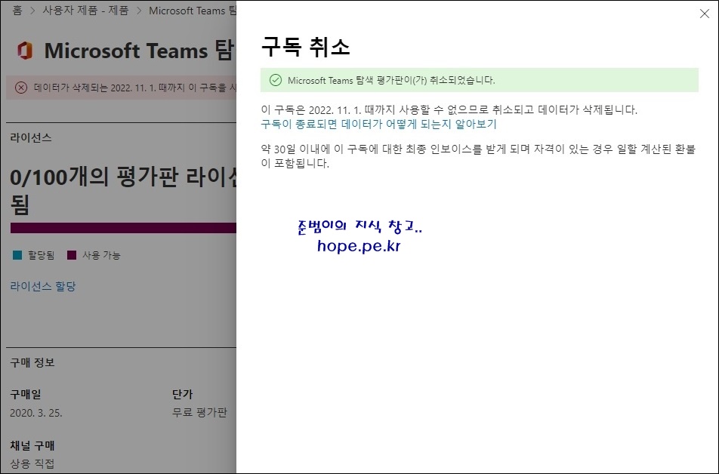Click the 단가 label
This screenshot has width=719, height=474.
[183, 394]
